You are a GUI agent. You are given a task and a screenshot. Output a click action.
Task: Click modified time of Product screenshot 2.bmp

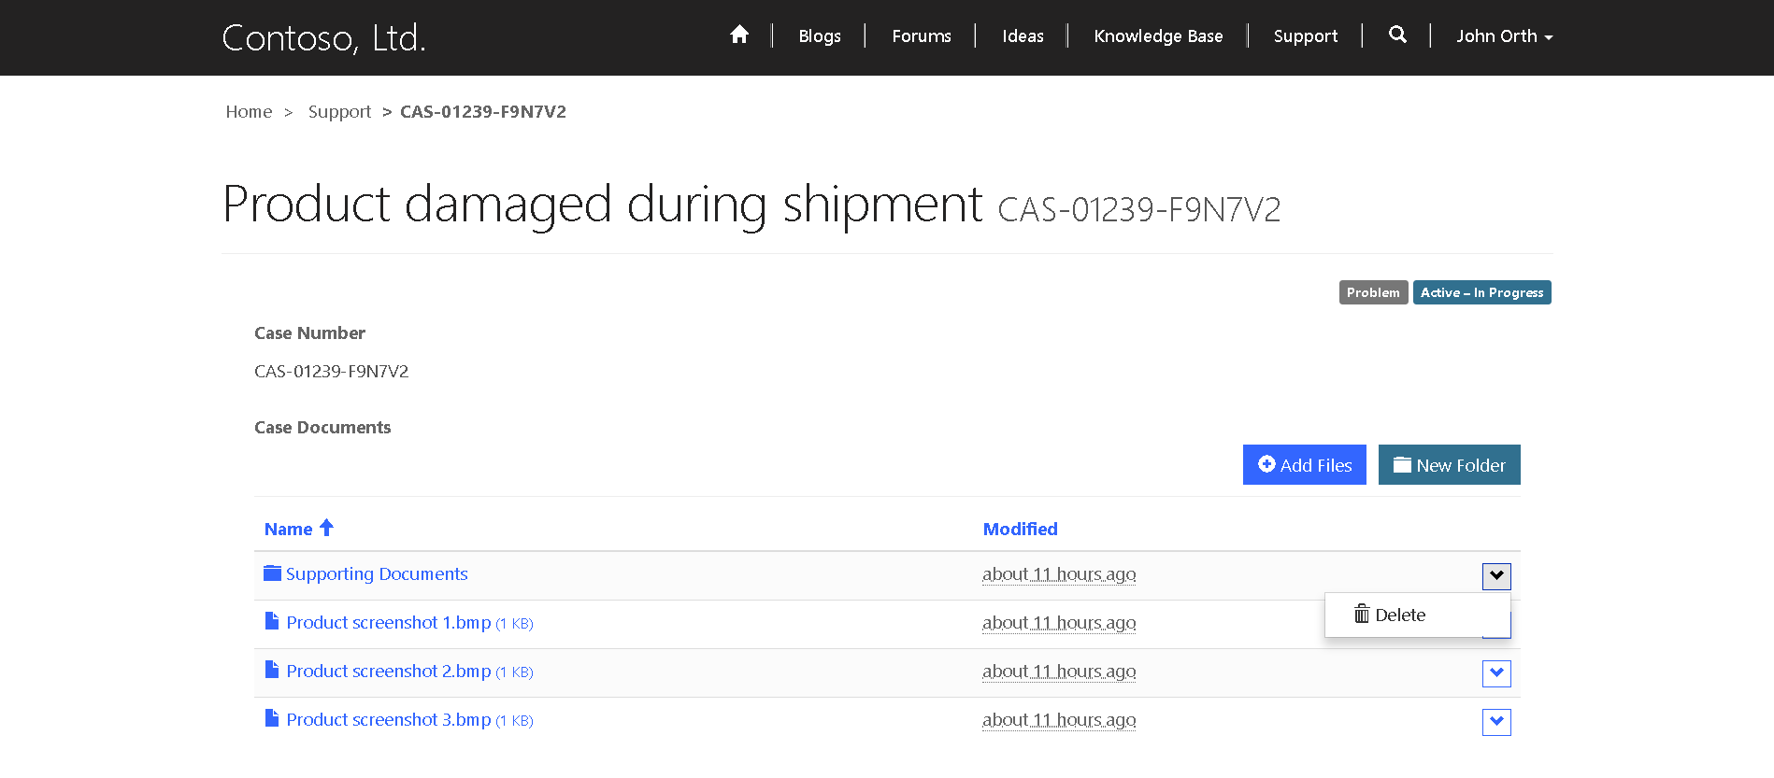(1059, 672)
